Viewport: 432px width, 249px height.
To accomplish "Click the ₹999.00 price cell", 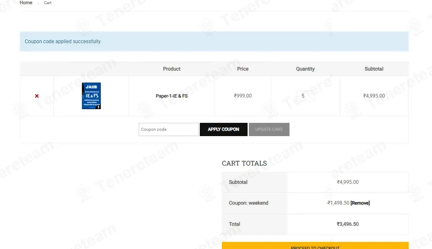I will (243, 96).
